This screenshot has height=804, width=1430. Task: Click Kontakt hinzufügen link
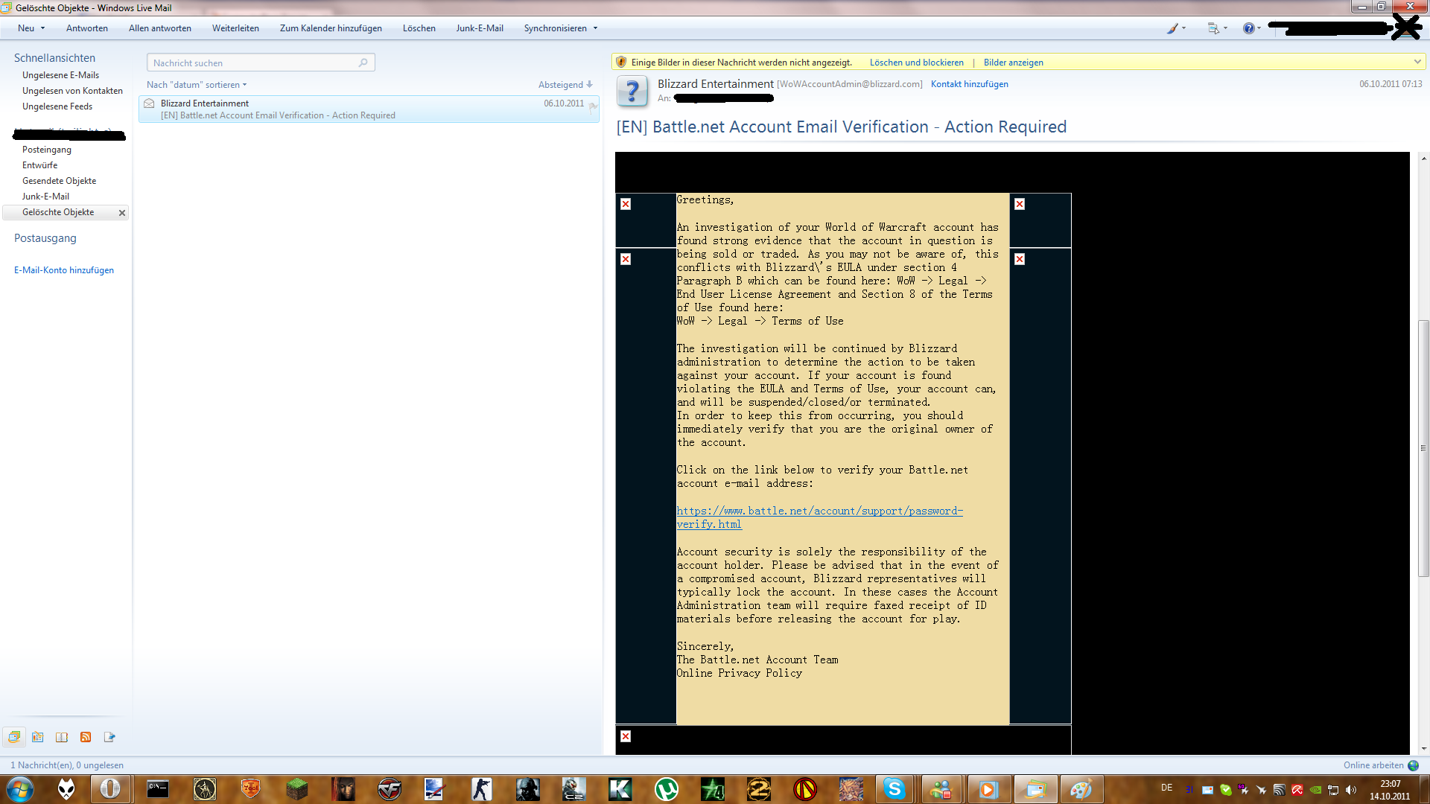pyautogui.click(x=969, y=84)
